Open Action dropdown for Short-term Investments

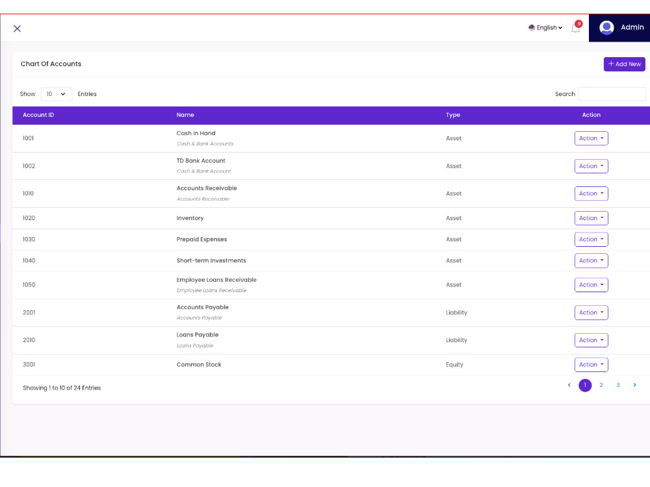coord(591,260)
